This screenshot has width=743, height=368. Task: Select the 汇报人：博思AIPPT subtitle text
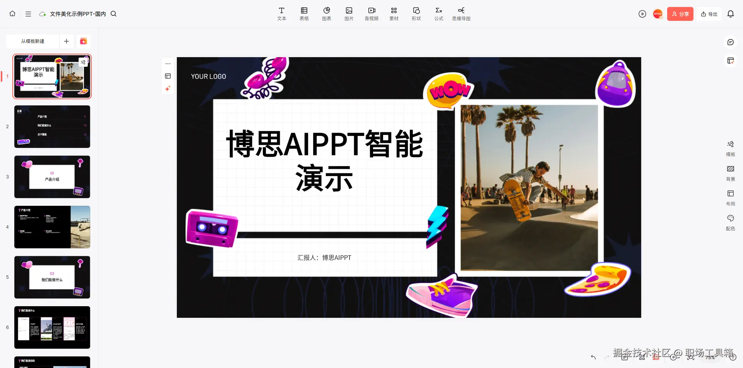[x=324, y=258]
